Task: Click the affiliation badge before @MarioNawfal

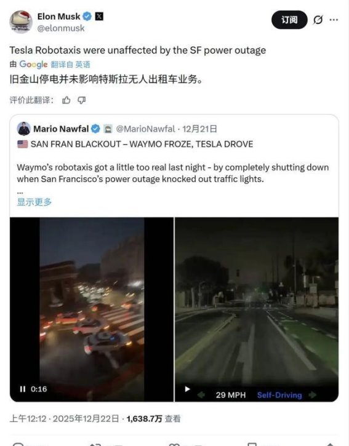Action: click(x=108, y=129)
